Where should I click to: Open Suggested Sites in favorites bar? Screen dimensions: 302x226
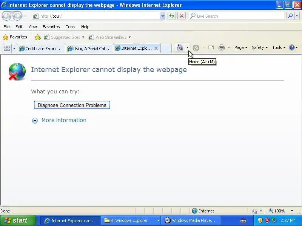[64, 37]
